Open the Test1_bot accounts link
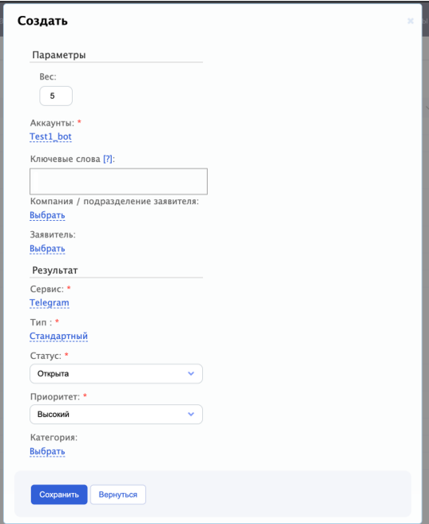The image size is (429, 524). pyautogui.click(x=50, y=136)
